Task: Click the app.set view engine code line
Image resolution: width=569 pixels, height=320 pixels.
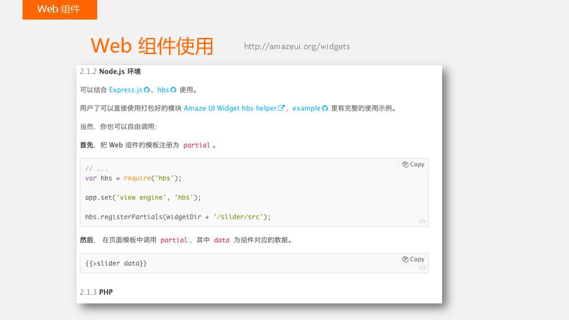Action: (143, 197)
